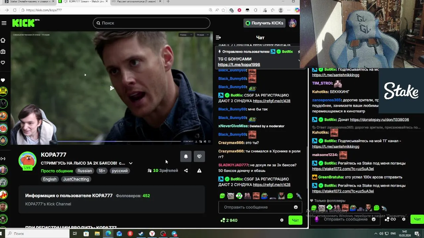Insert the white cat emote in left chat
The height and width of the screenshot is (238, 424).
click(231, 196)
